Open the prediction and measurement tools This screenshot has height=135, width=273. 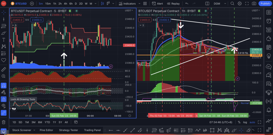point(4,53)
